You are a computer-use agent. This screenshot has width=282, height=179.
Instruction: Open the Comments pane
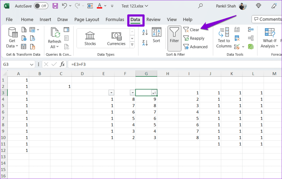(x=267, y=19)
